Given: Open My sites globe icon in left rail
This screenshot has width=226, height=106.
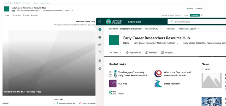Looking at the screenshot, I should (100, 37).
